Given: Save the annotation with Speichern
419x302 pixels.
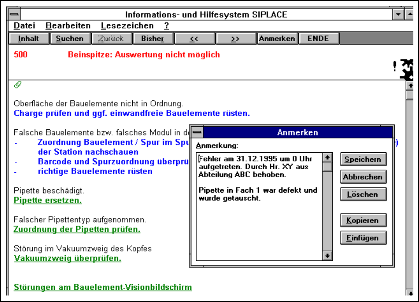Looking at the screenshot, I should click(363, 159).
